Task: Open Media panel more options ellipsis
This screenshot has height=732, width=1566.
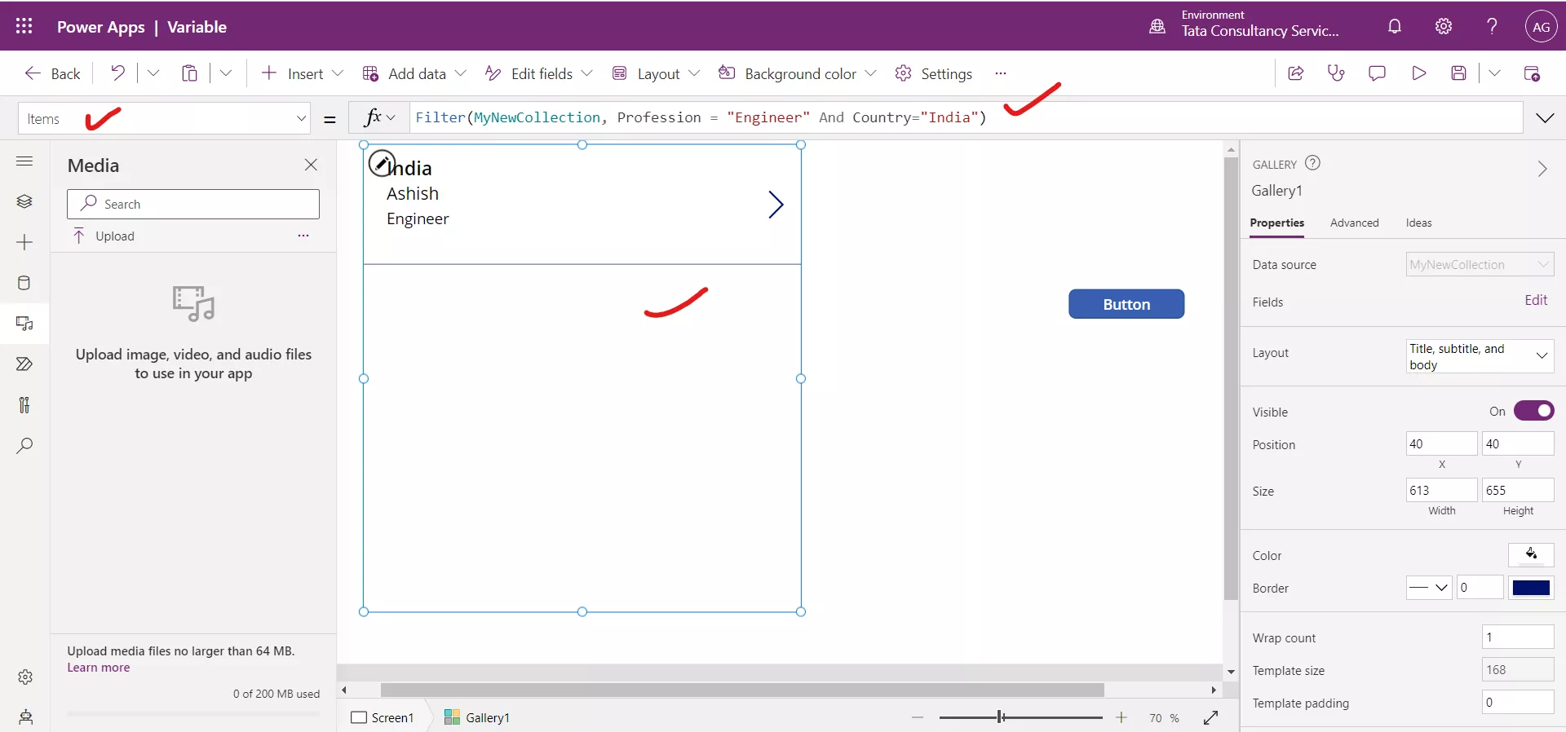Action: coord(303,236)
